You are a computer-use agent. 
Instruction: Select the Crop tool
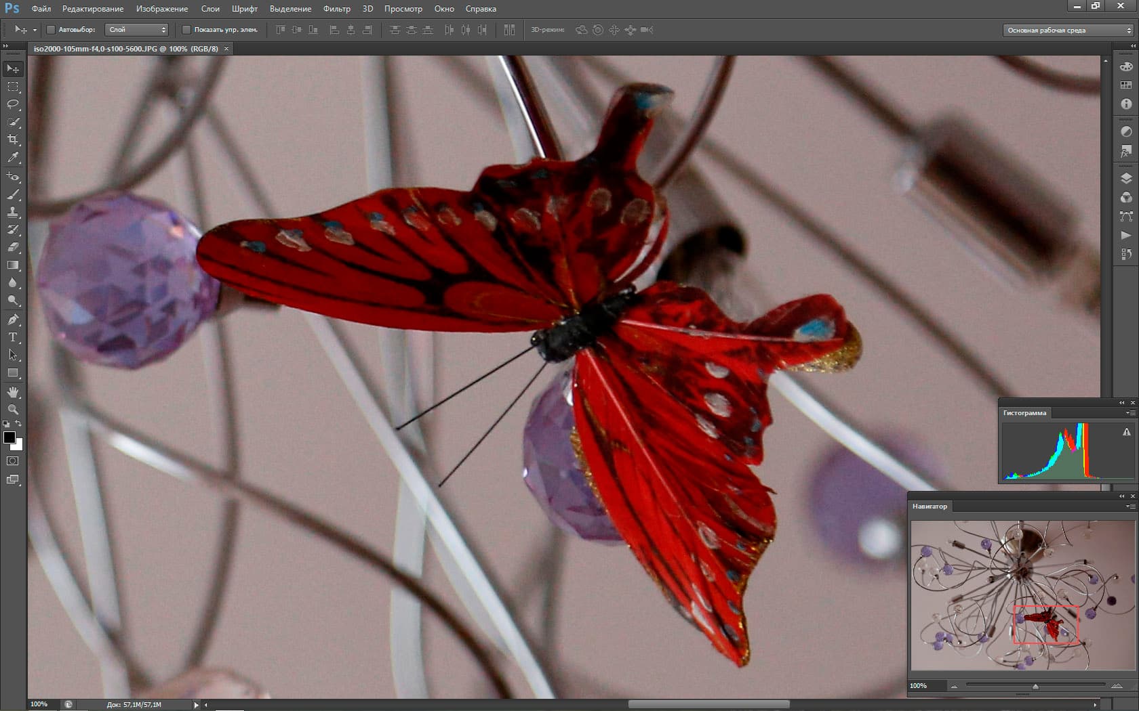pos(13,139)
